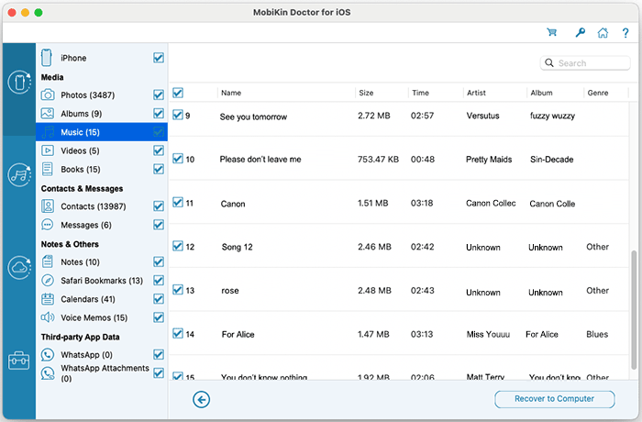
Task: Click size 753.47 KB cell
Action: [x=378, y=159]
